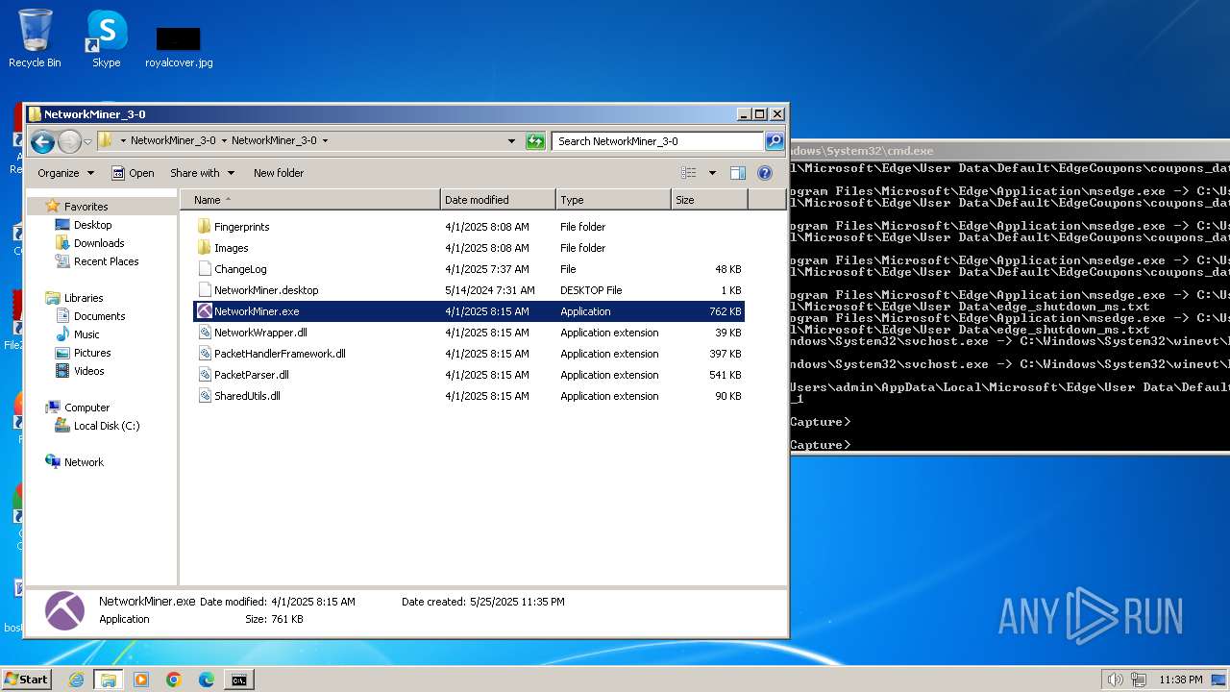Click the Start button
The image size is (1230, 692).
(27, 680)
